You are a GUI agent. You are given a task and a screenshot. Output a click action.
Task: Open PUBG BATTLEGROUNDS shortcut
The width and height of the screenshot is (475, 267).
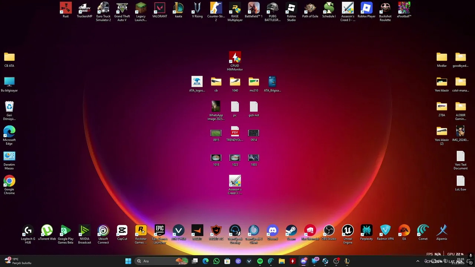pyautogui.click(x=272, y=12)
